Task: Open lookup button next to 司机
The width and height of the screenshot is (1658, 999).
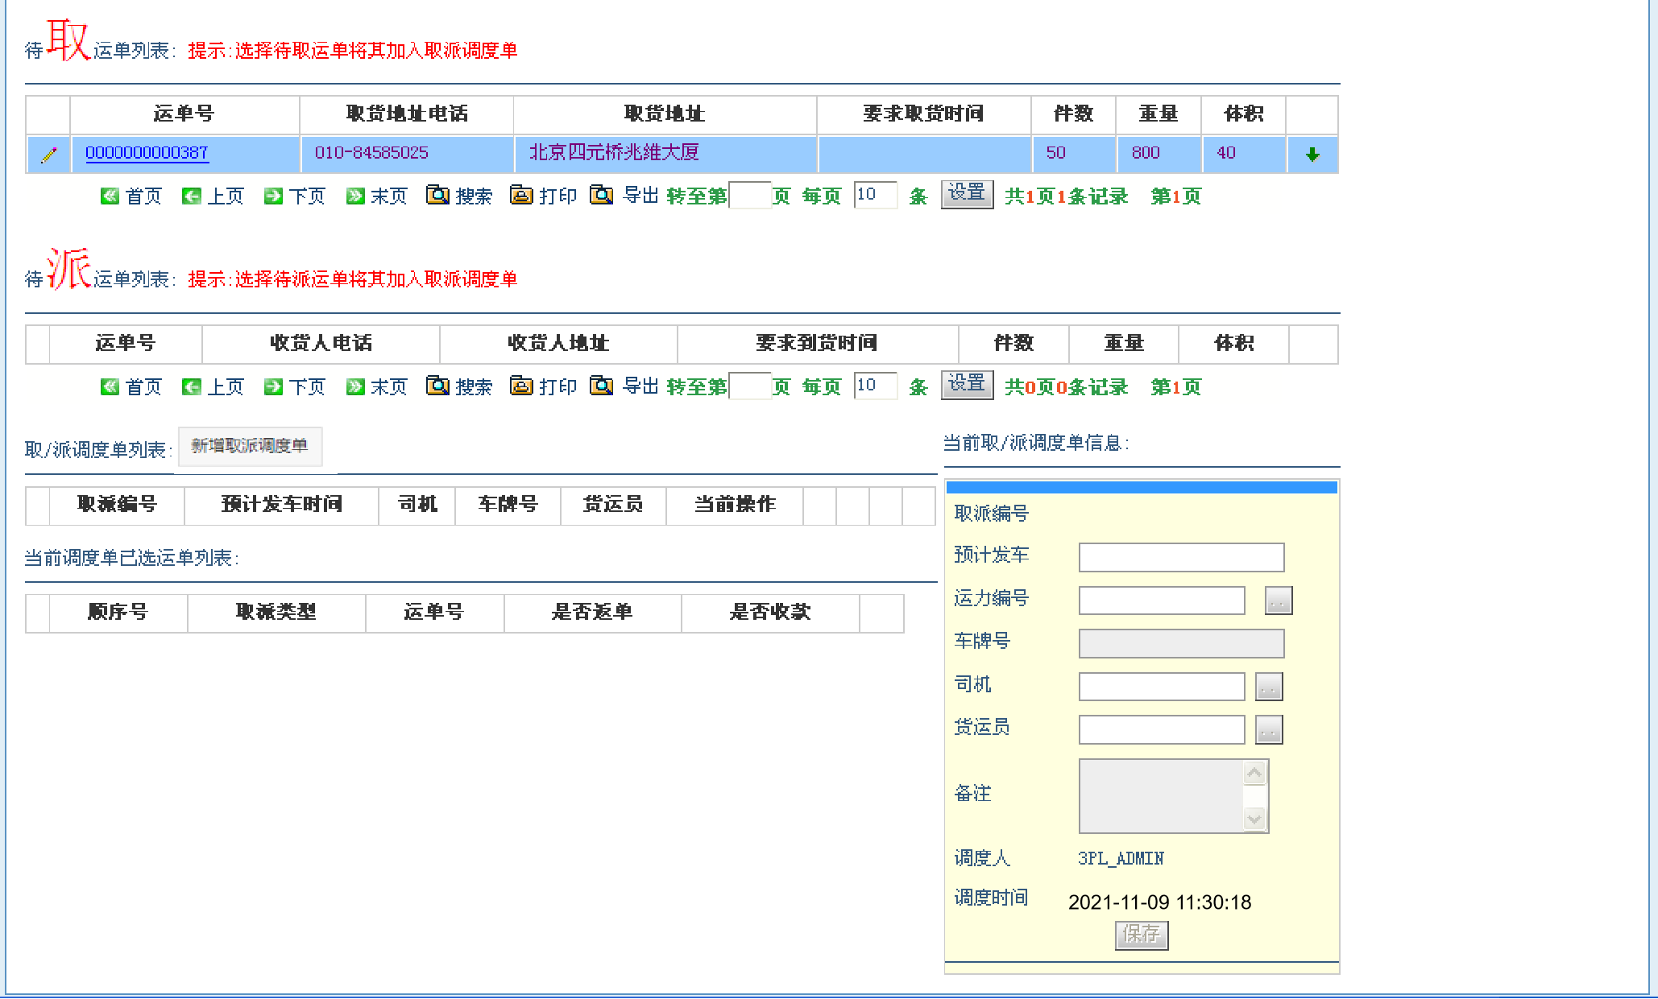Action: point(1269,687)
